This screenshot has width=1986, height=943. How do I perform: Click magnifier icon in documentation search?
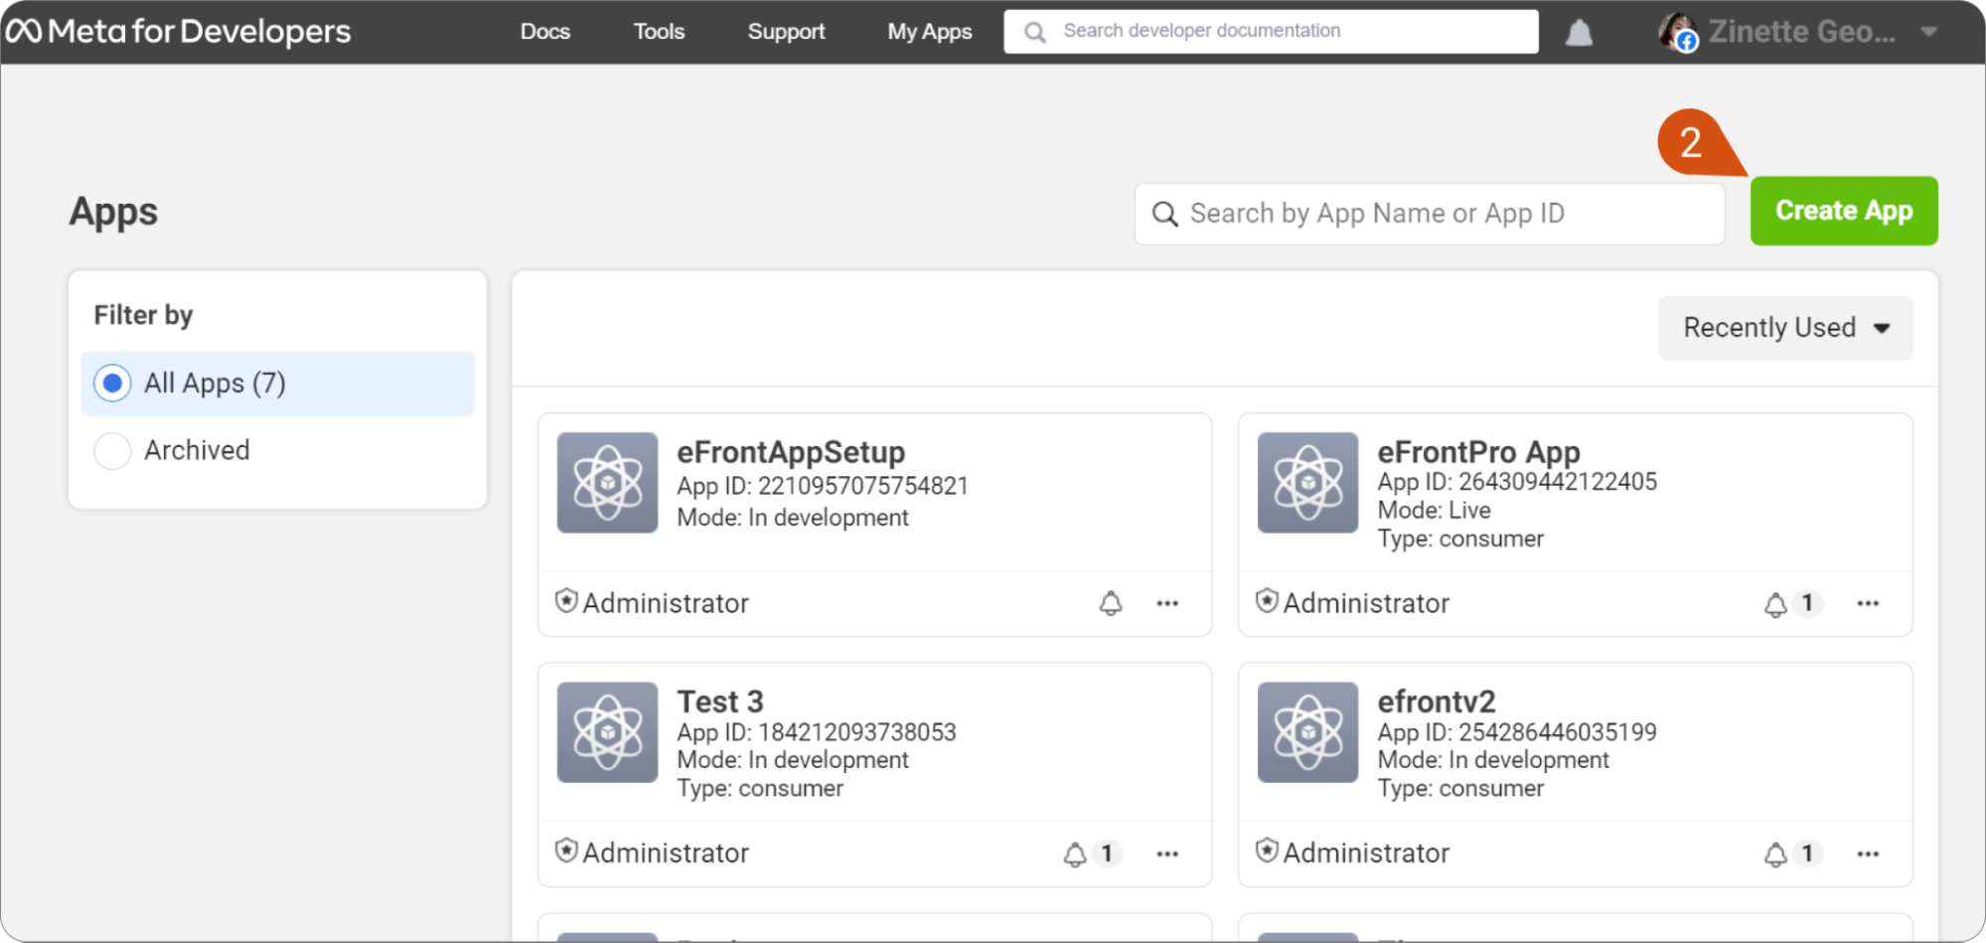point(1035,32)
